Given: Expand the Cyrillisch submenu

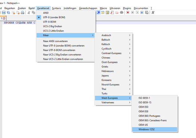Looking at the screenshot, I should (113, 49).
